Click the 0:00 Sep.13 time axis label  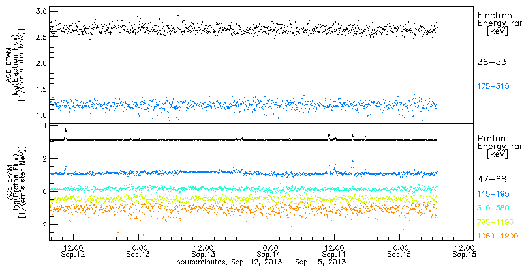click(138, 251)
